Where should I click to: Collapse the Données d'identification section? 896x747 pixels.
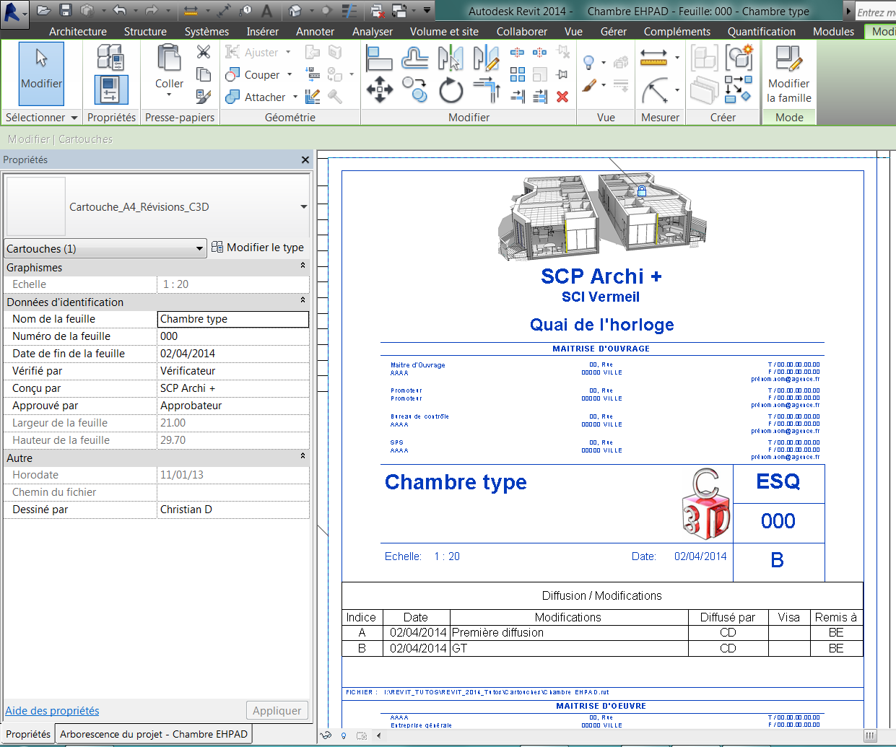pyautogui.click(x=301, y=302)
